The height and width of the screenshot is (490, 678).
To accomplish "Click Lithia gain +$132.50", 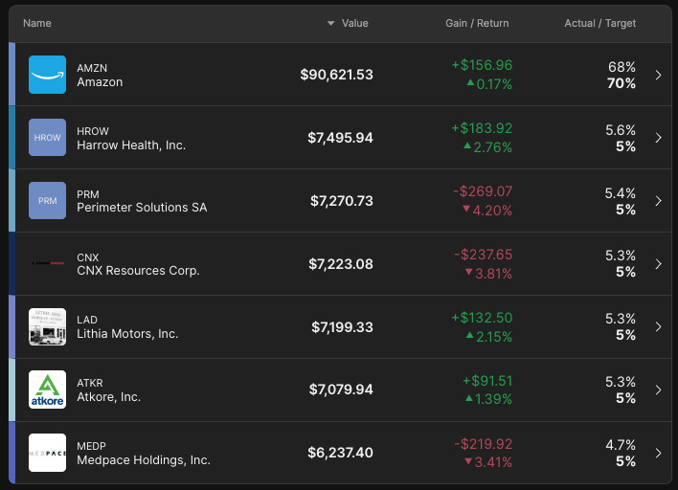I will click(482, 318).
